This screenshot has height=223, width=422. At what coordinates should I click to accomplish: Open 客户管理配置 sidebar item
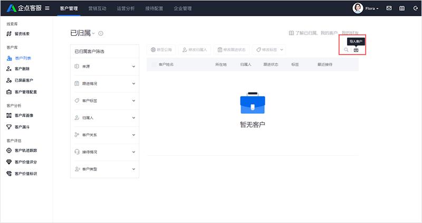[x=22, y=92]
